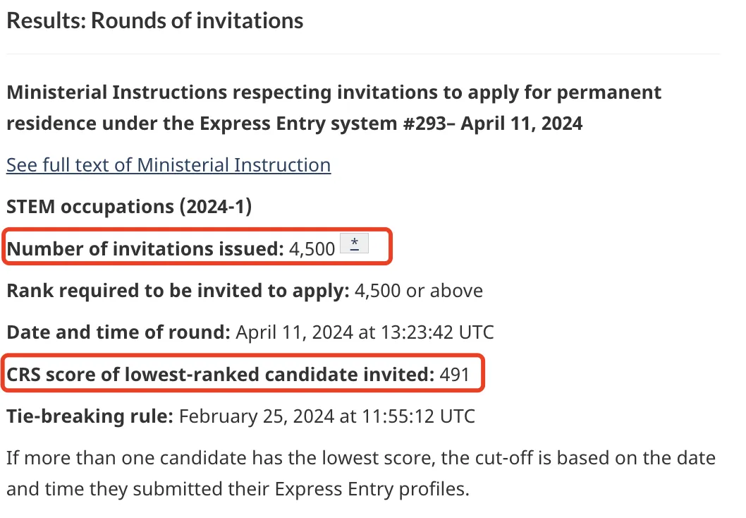Click the 4,500 or above rank value

click(x=419, y=291)
